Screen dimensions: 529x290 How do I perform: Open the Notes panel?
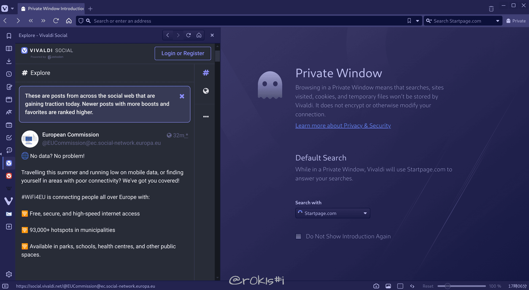click(x=9, y=87)
